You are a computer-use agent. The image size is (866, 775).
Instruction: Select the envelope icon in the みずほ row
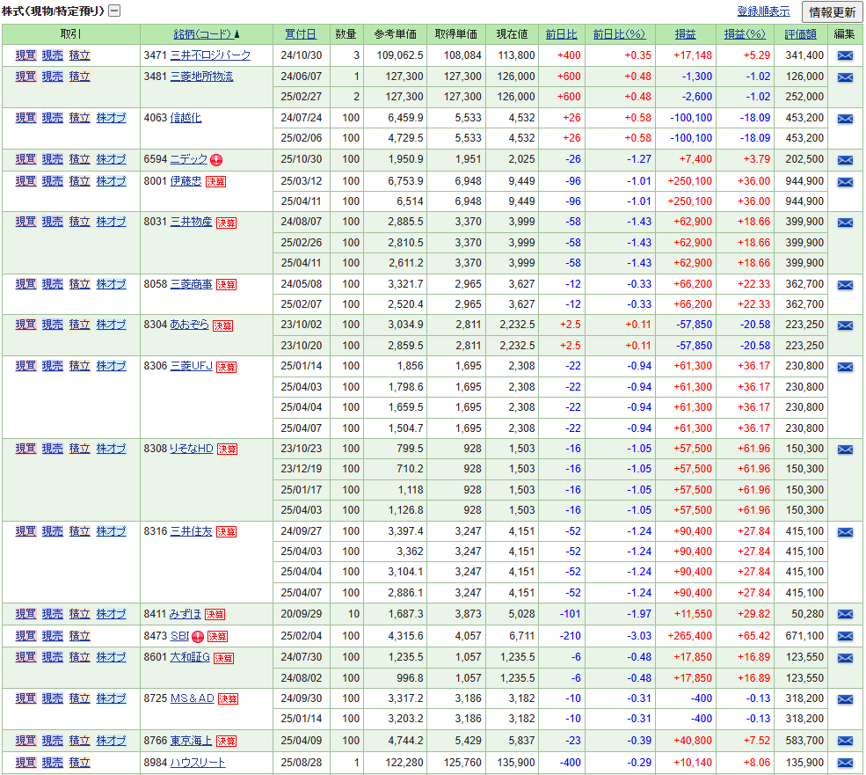coord(845,614)
